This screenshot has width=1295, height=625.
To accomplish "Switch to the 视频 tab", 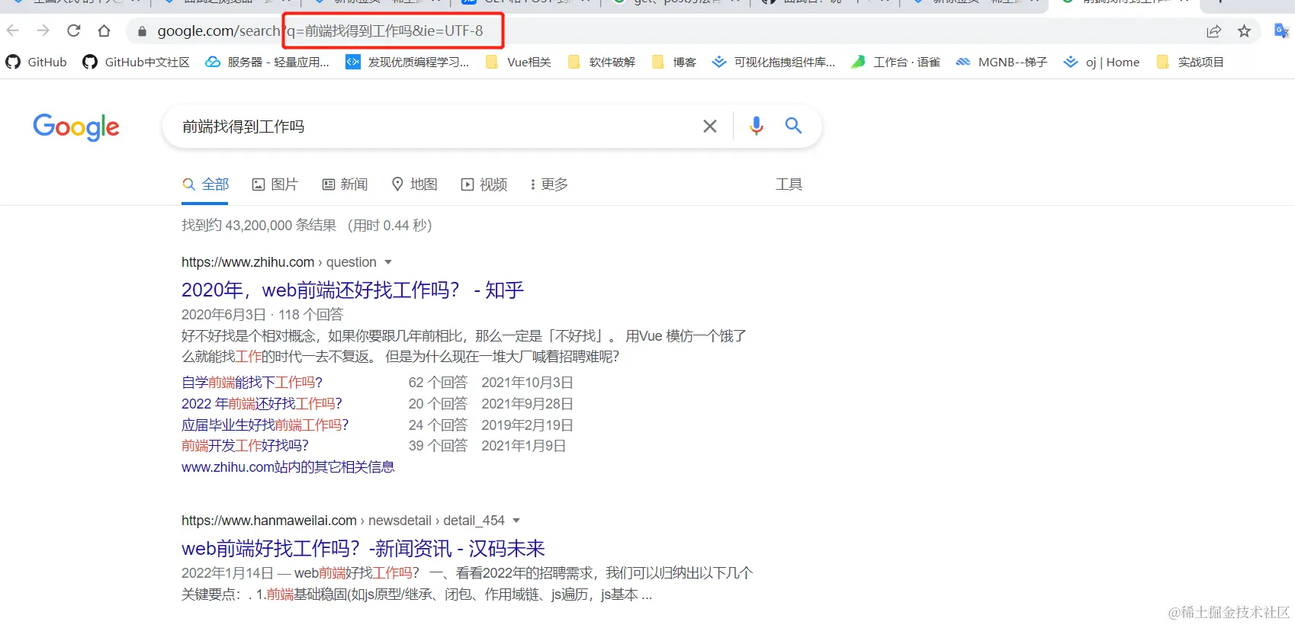I will (x=484, y=184).
